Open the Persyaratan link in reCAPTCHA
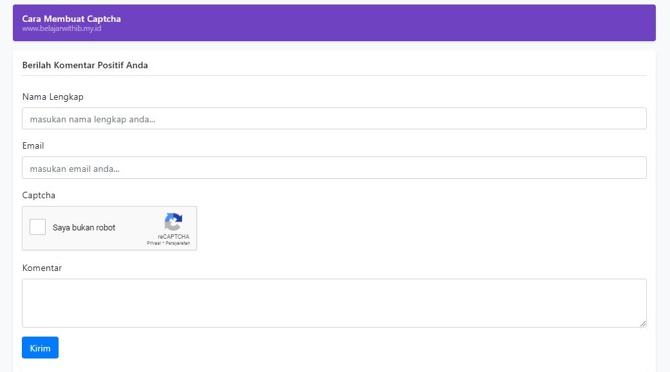The image size is (670, 372). pos(178,243)
